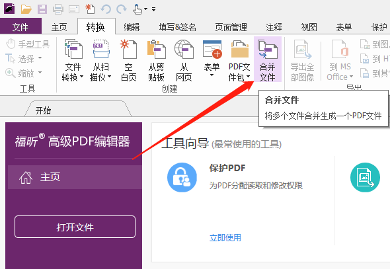
Task: Open the customize quick access toolbar arrow
Action: point(154,9)
